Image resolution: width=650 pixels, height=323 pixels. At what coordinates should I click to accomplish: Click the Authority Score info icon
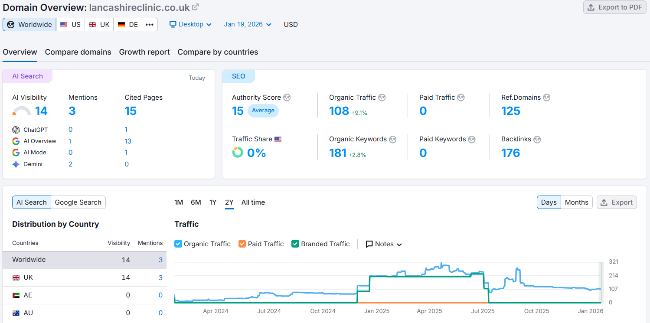coord(287,97)
